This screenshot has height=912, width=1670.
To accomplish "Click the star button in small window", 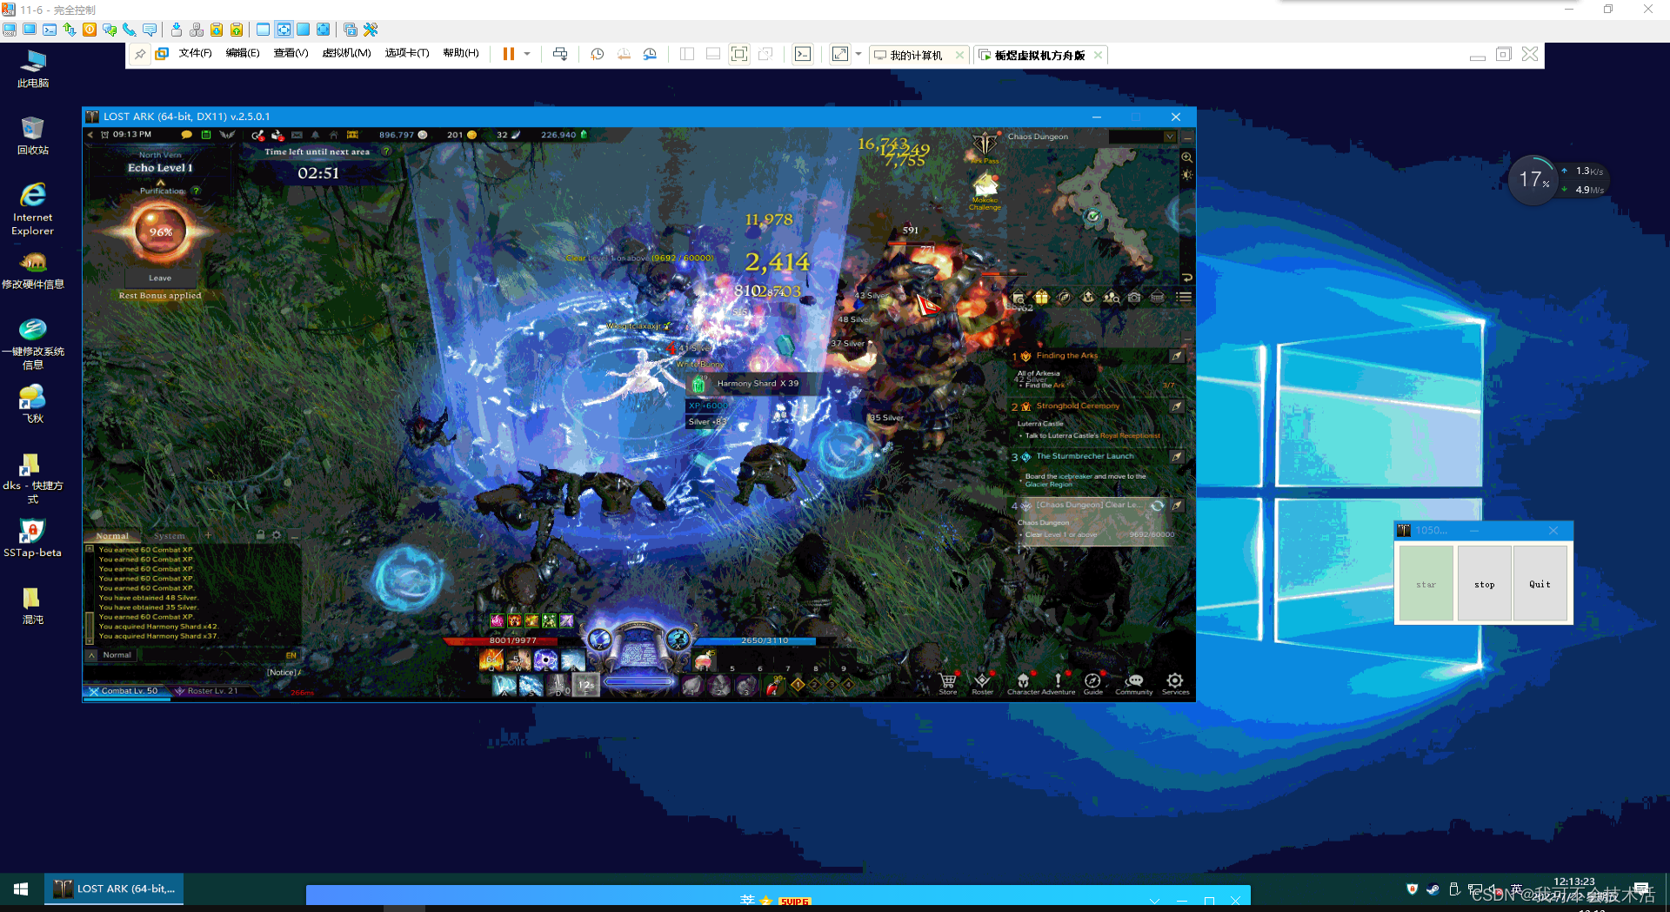I will pos(1426,584).
